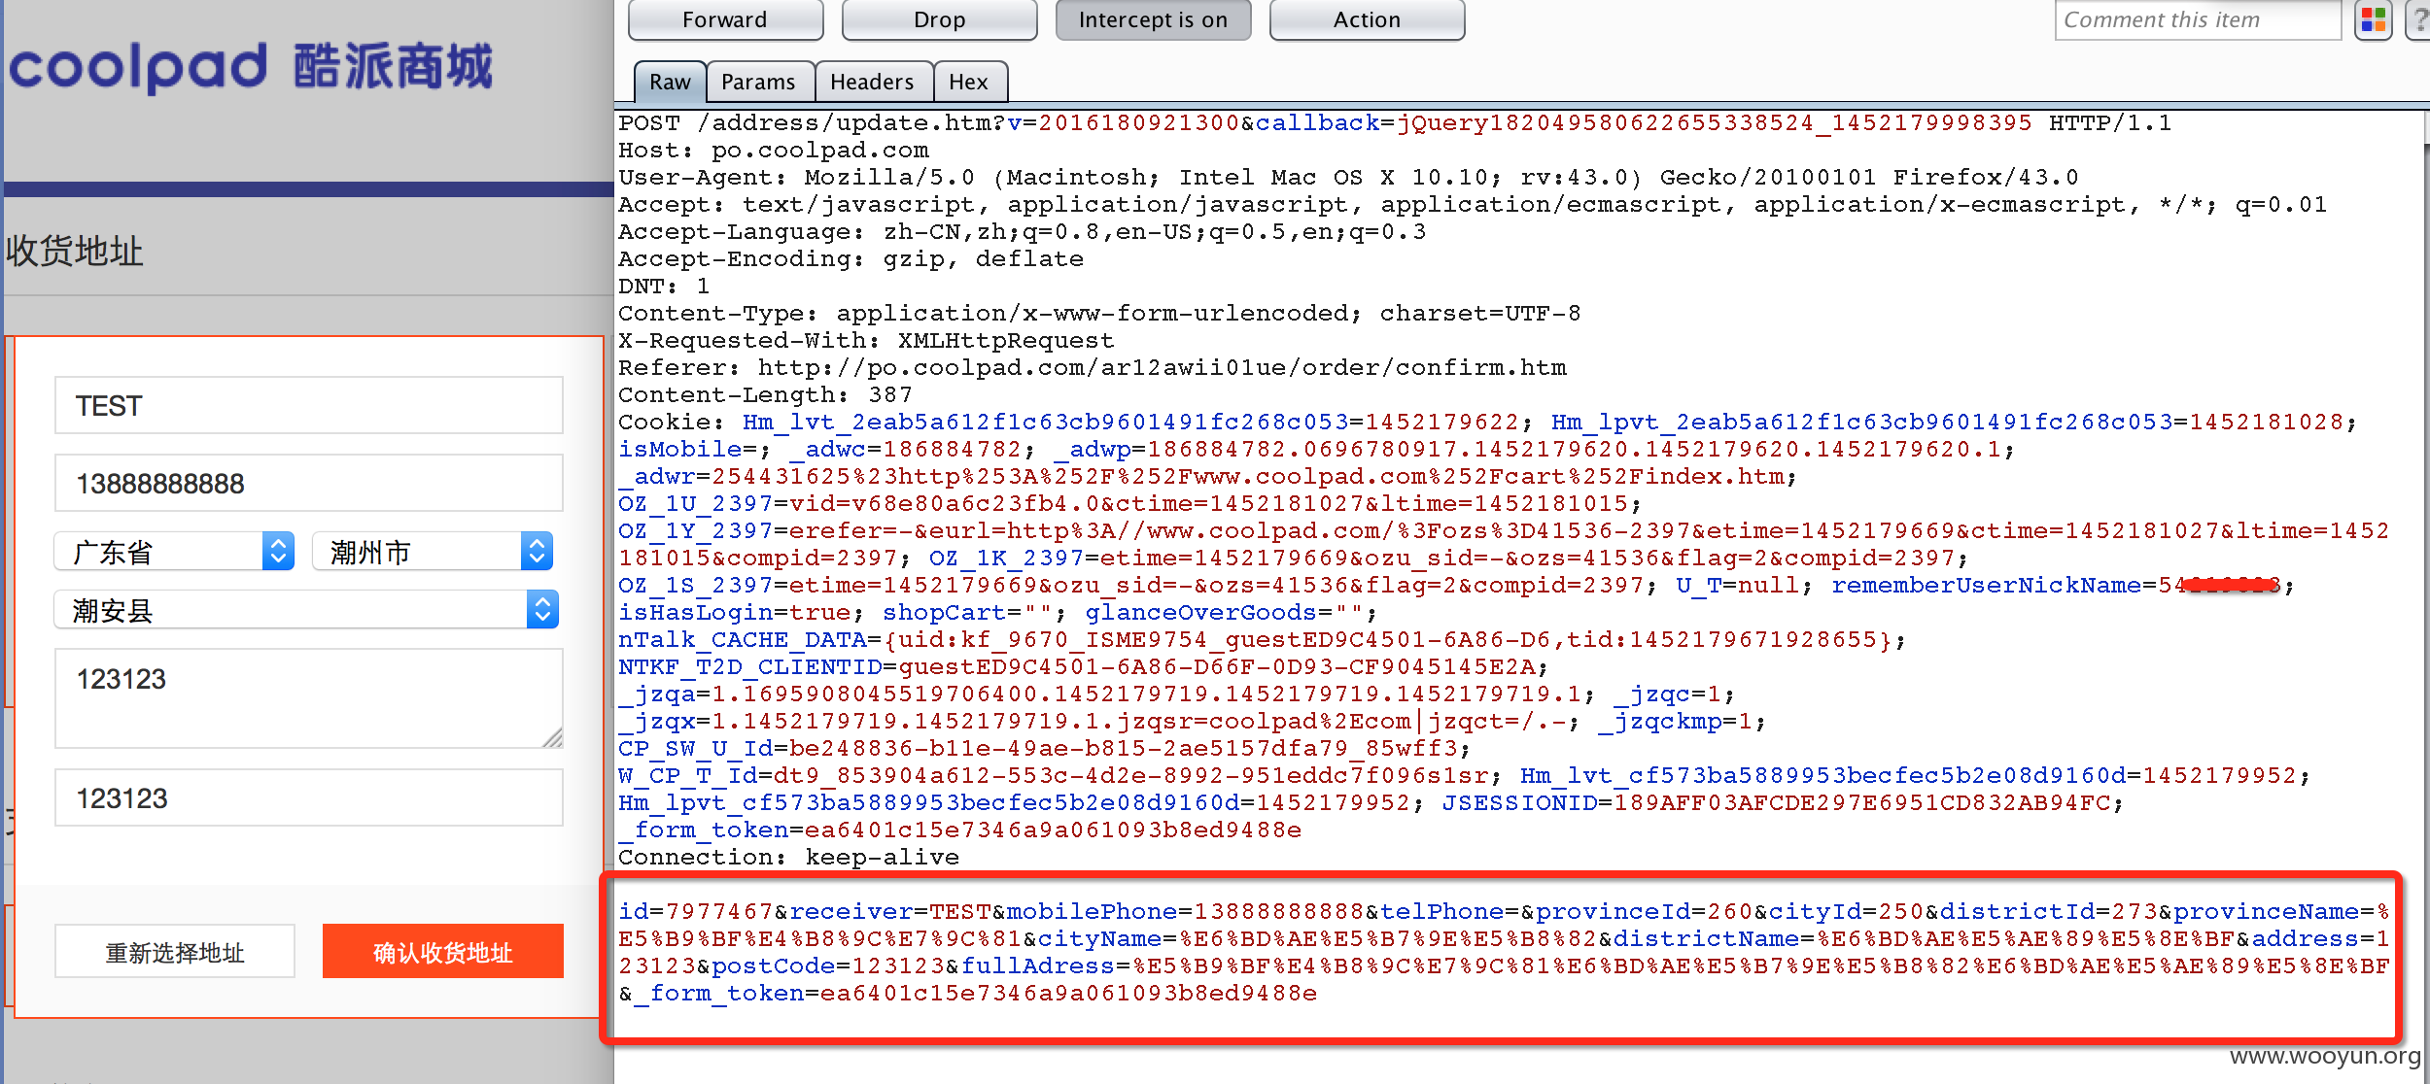The image size is (2430, 1084).
Task: Focus the Comment this item field
Action: (x=2198, y=19)
